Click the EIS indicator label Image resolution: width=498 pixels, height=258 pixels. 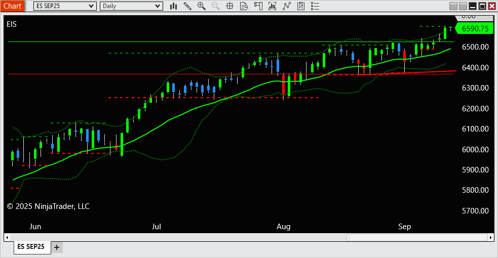point(12,24)
